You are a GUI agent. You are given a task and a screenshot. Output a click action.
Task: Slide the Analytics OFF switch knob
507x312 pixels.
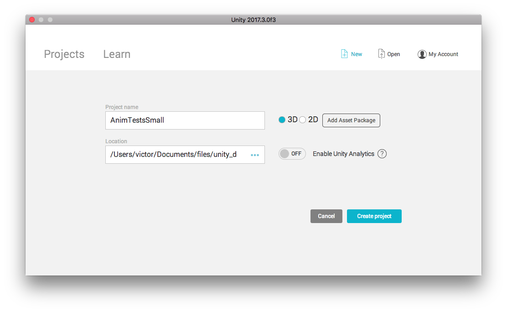[x=286, y=154]
